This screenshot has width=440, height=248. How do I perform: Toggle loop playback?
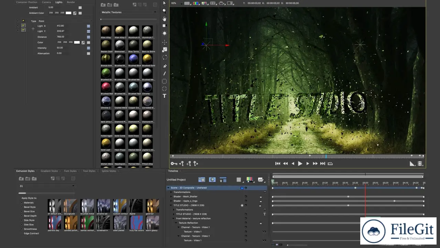point(330,164)
